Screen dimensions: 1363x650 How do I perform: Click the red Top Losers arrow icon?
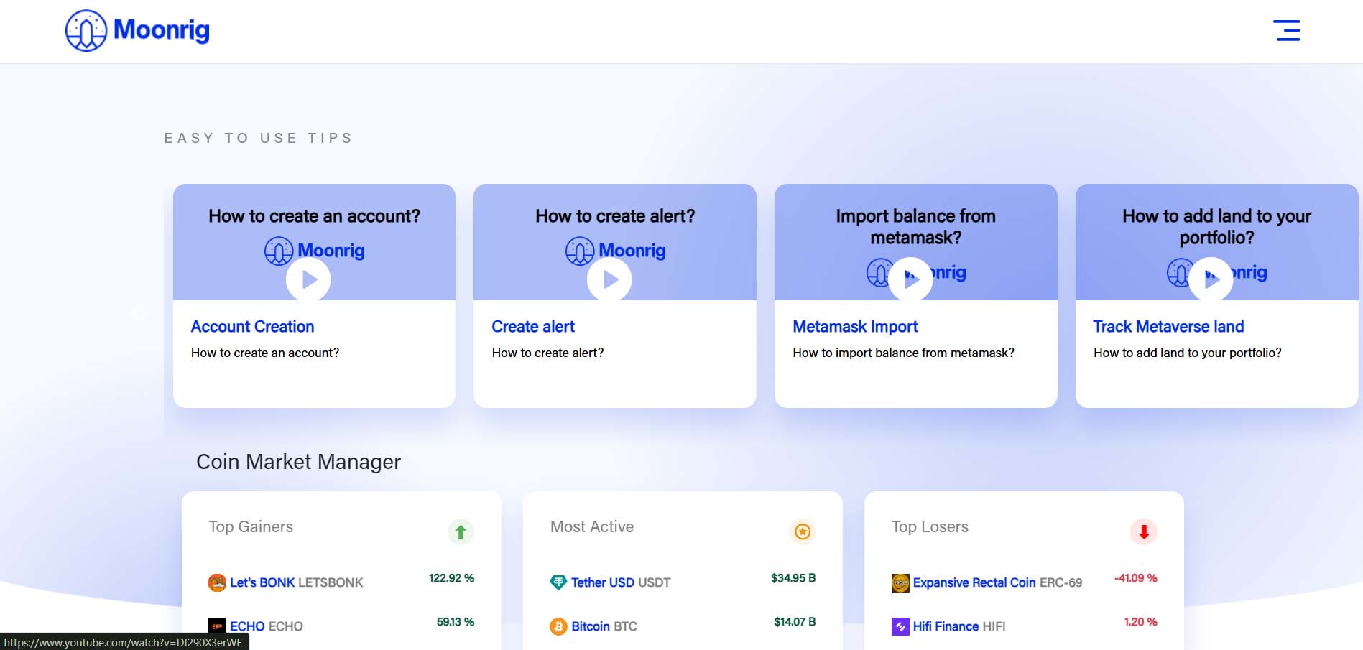(1144, 532)
